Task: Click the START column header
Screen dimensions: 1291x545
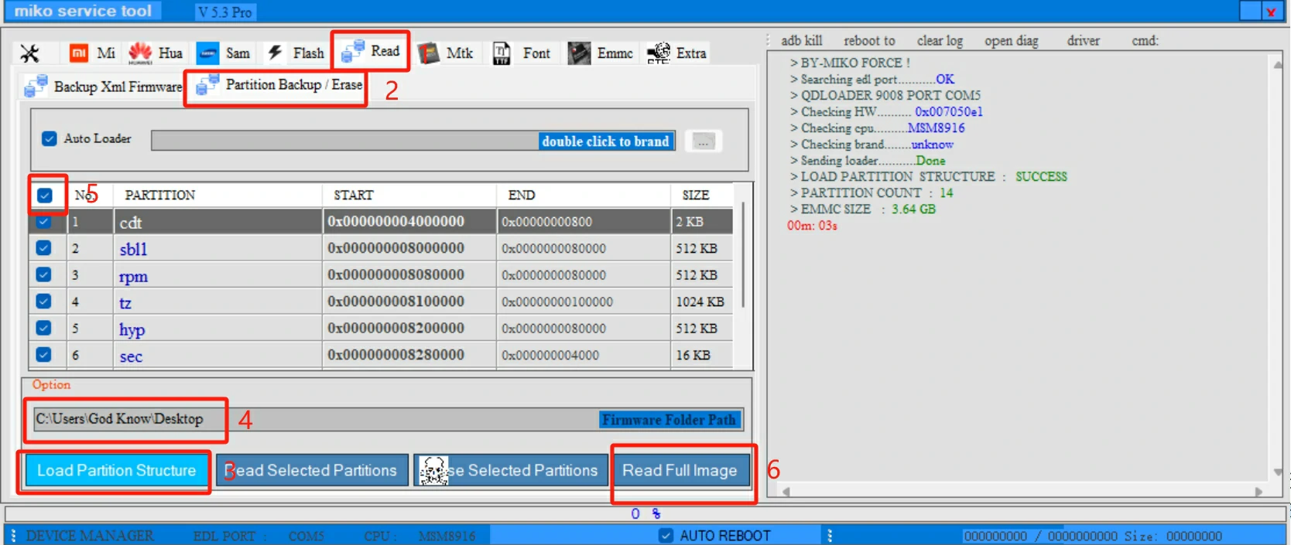Action: [x=409, y=195]
